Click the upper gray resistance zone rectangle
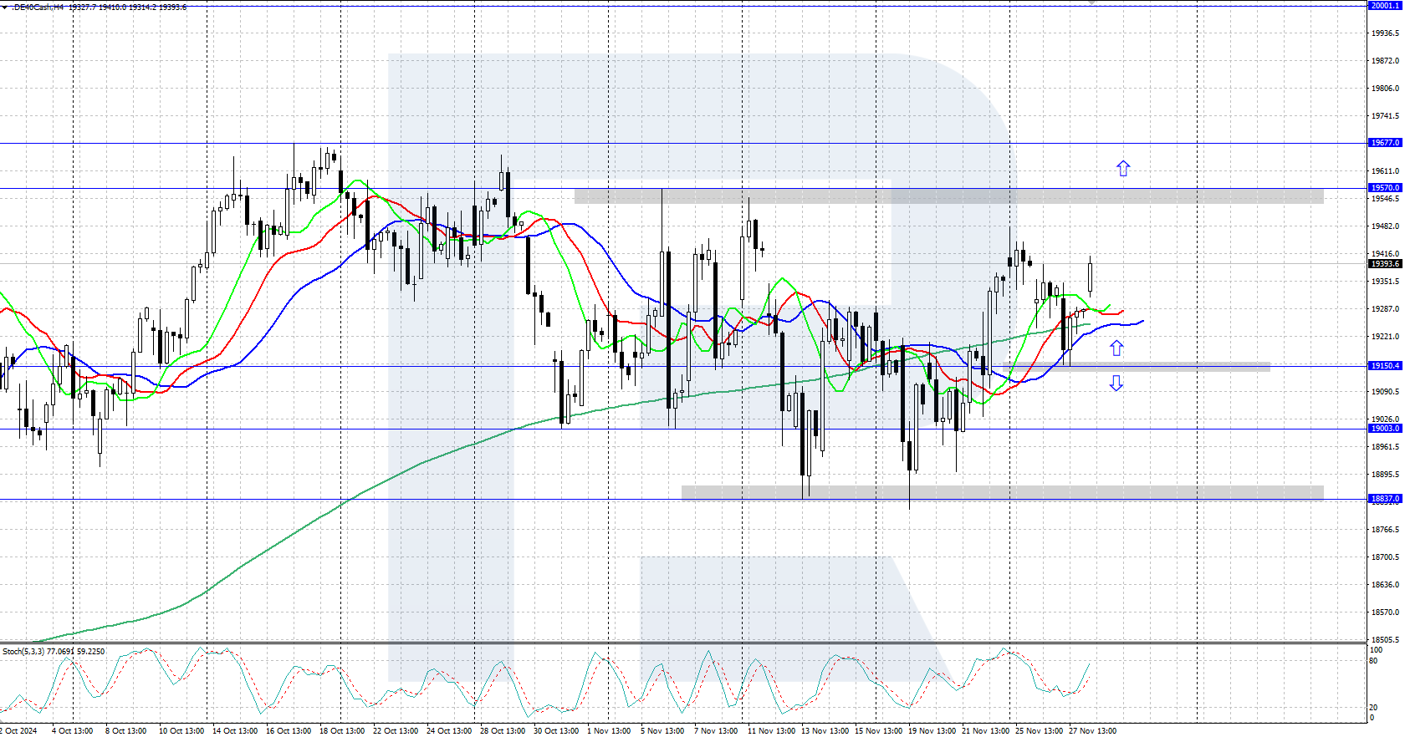This screenshot has height=737, width=1405. click(x=948, y=196)
